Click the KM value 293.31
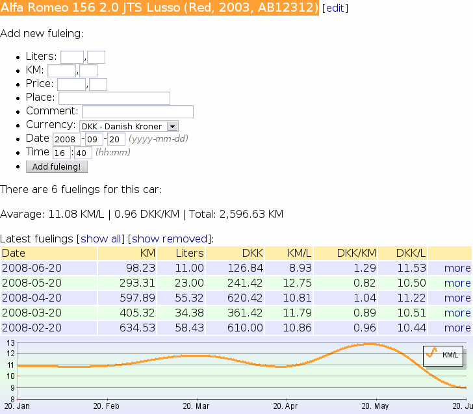Image resolution: width=473 pixels, height=414 pixels. pos(137,283)
